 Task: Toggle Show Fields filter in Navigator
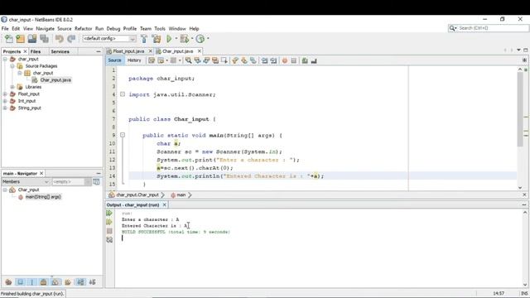(x=20, y=281)
